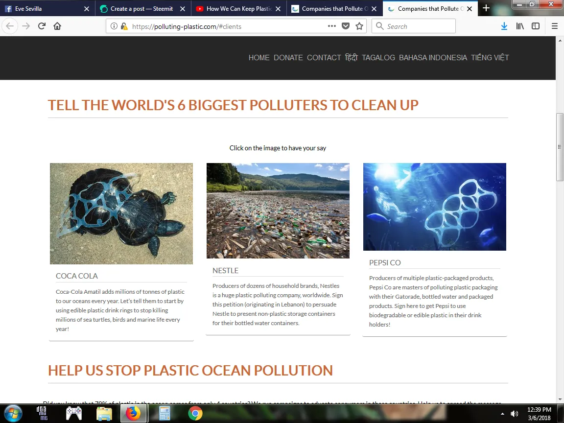Viewport: 564px width, 423px height.
Task: Toggle the sidebar view icon
Action: pos(536,26)
